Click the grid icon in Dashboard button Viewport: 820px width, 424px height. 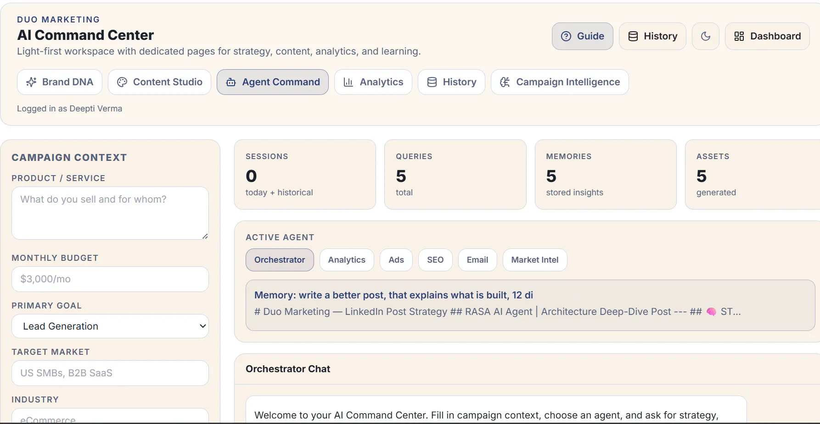point(739,36)
